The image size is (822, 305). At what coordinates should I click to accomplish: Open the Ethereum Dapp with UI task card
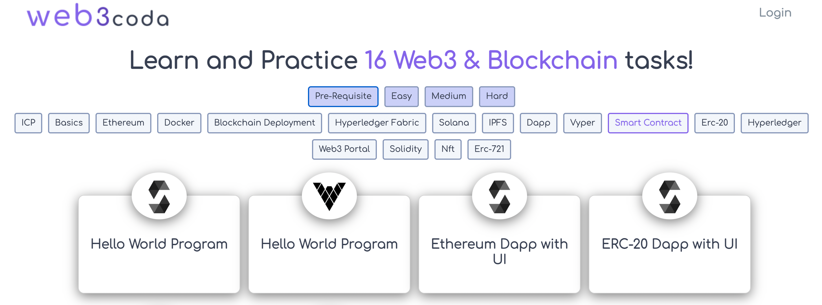click(499, 252)
